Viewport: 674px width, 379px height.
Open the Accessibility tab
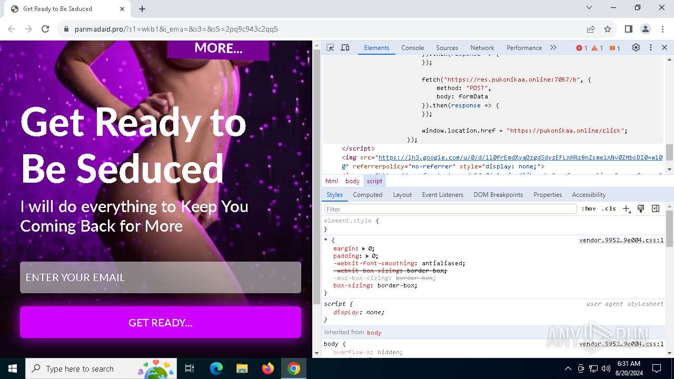click(x=589, y=194)
